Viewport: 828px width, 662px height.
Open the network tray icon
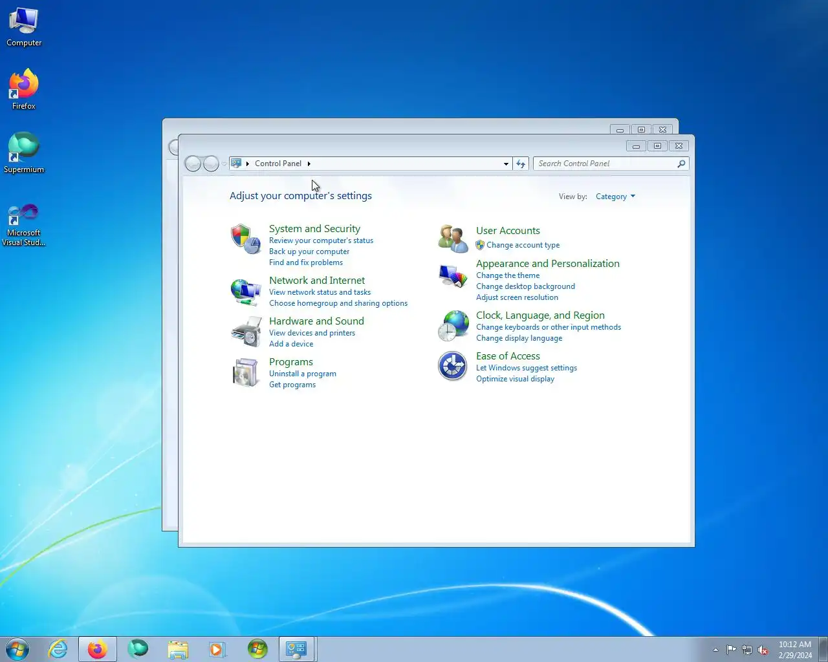[747, 650]
